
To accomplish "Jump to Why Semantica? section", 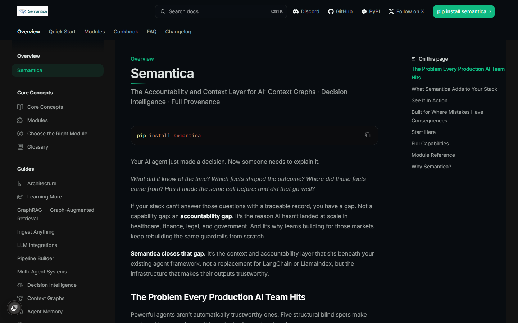I will pyautogui.click(x=431, y=167).
